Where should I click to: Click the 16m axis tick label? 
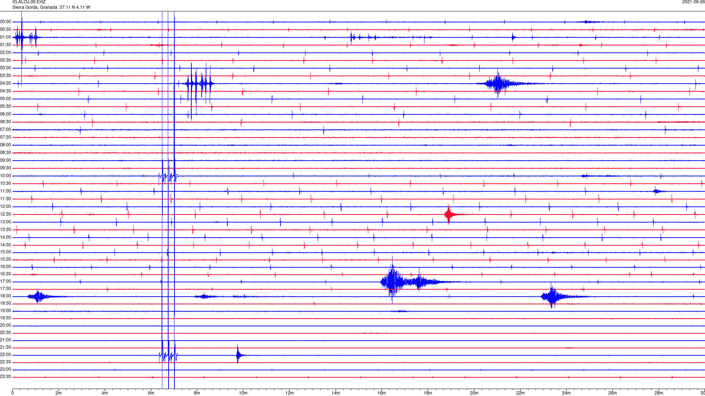(x=382, y=393)
